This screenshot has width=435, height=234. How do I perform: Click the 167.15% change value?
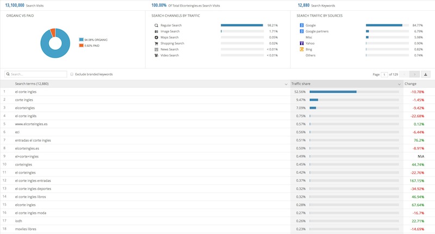(x=417, y=181)
